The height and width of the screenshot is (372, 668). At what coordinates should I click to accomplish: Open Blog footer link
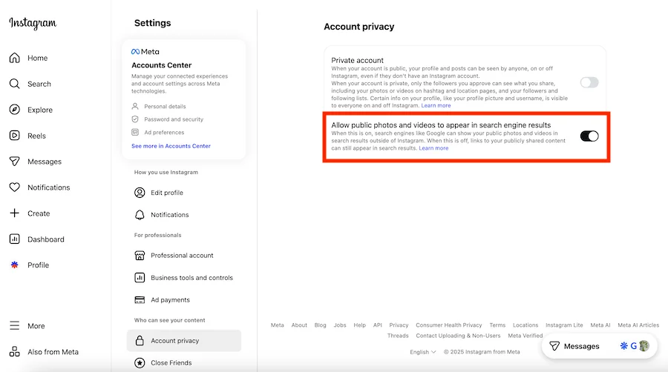[x=320, y=325]
